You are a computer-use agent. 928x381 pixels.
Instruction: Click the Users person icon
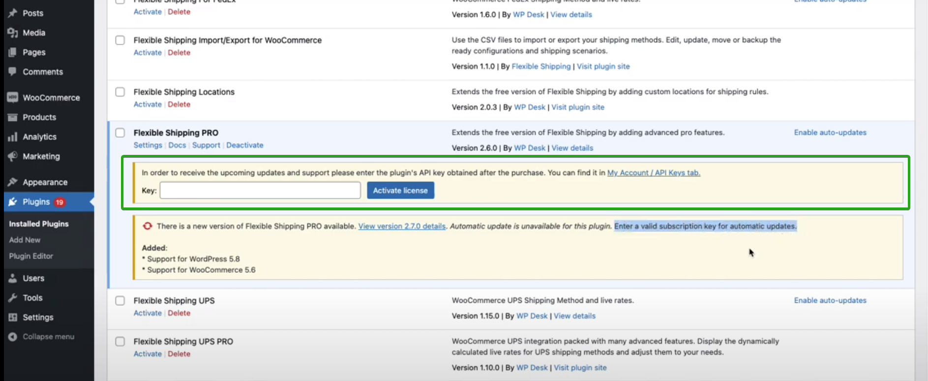click(x=13, y=278)
